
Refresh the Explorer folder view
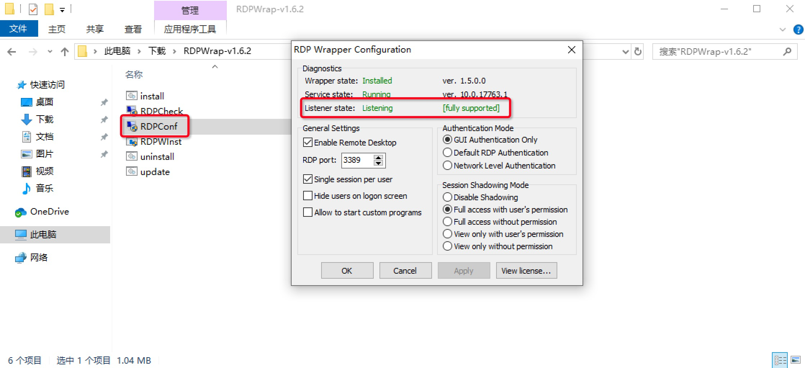pyautogui.click(x=638, y=51)
